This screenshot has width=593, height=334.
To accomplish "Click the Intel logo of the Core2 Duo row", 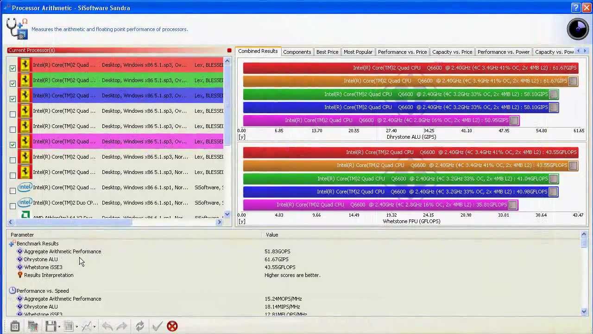I will click(25, 203).
